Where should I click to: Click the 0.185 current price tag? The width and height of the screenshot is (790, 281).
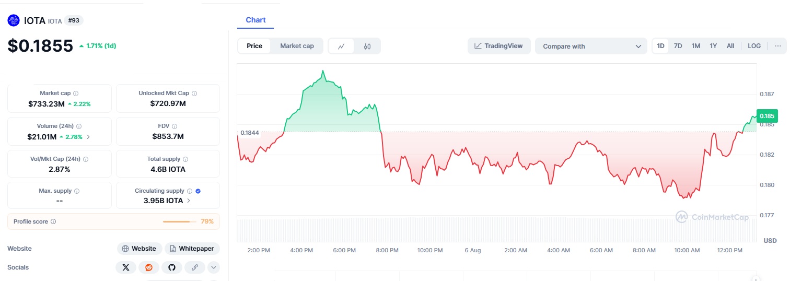(x=768, y=116)
